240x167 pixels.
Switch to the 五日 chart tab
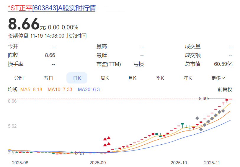(x=48, y=78)
